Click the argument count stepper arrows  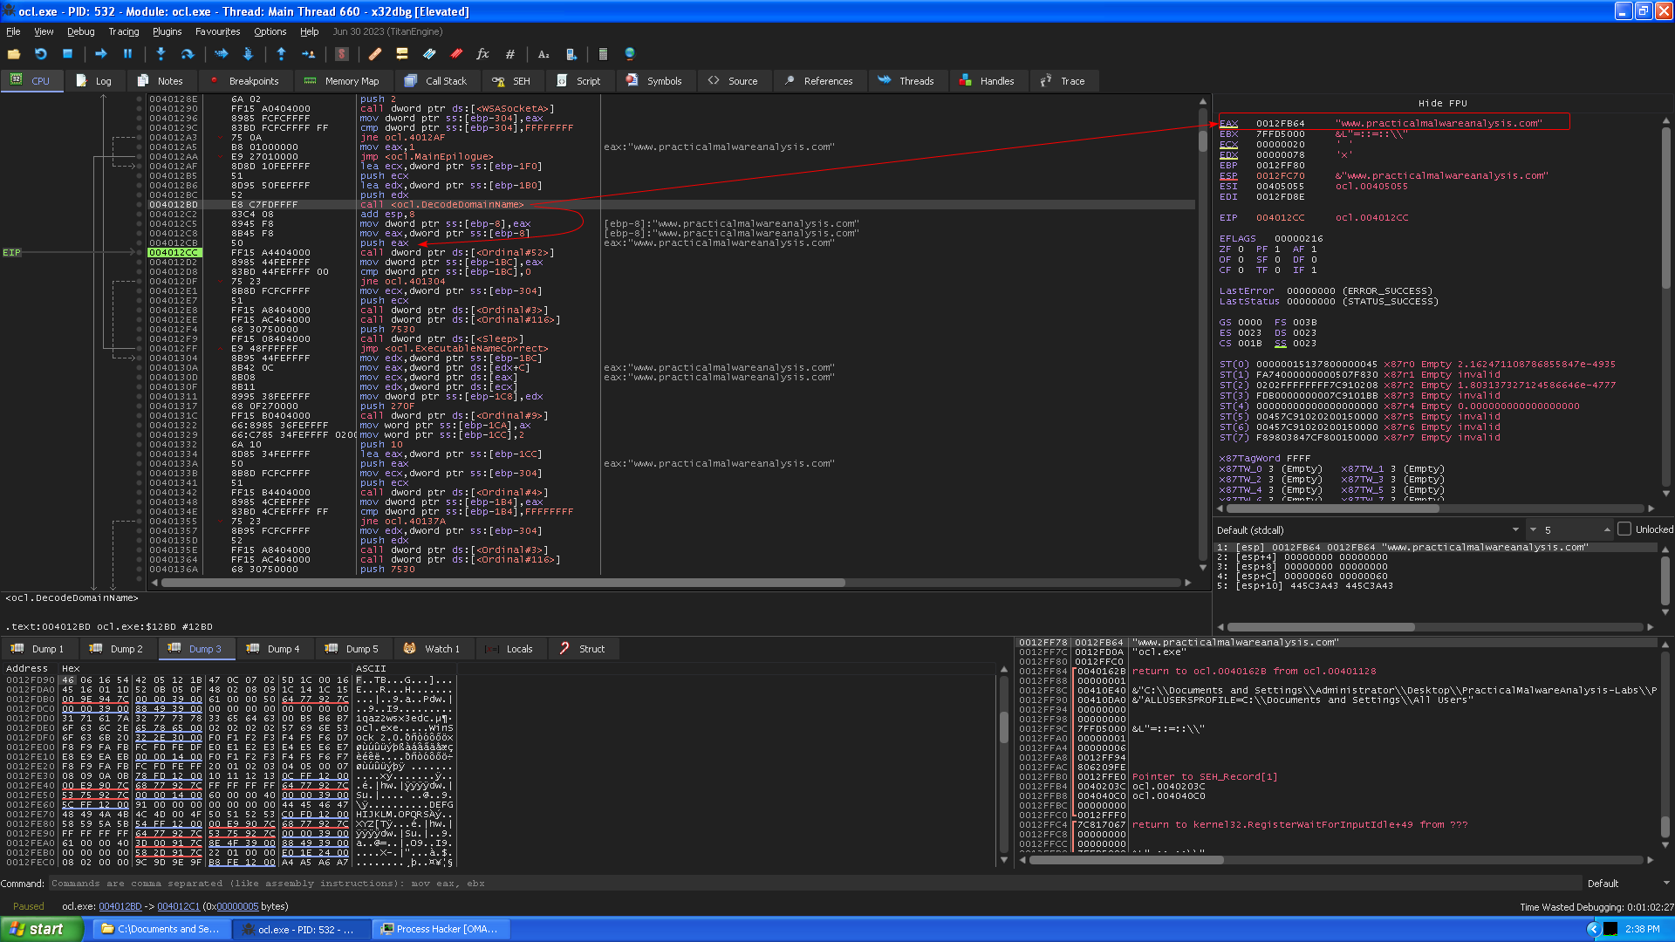coord(1607,529)
